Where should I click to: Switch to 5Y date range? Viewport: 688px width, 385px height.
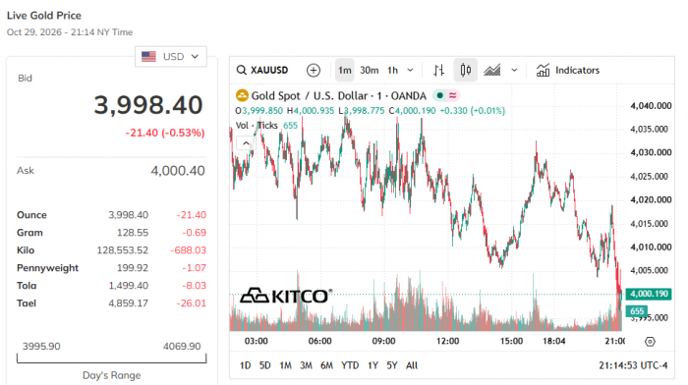tap(392, 365)
